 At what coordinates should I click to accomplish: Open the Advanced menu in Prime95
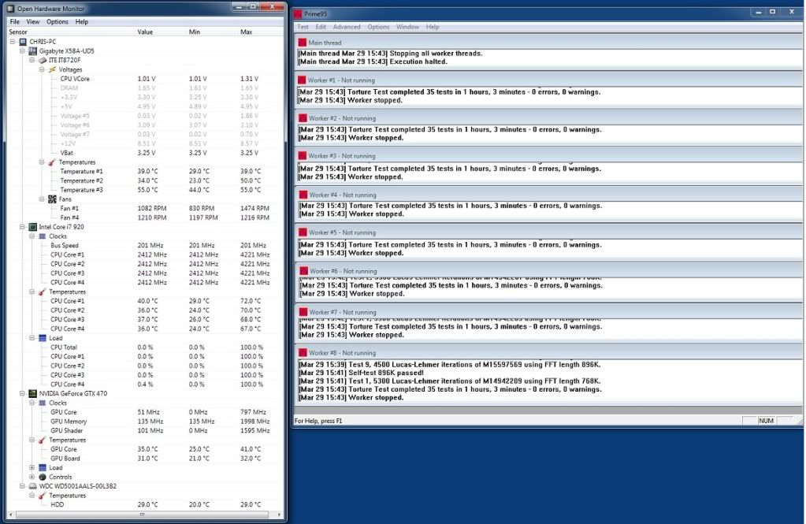coord(347,27)
